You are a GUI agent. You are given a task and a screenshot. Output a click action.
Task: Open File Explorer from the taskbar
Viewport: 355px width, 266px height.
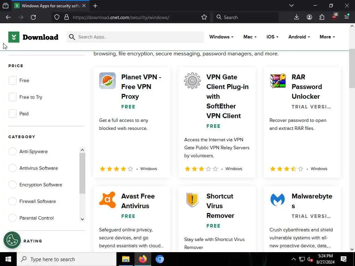pyautogui.click(x=125, y=259)
